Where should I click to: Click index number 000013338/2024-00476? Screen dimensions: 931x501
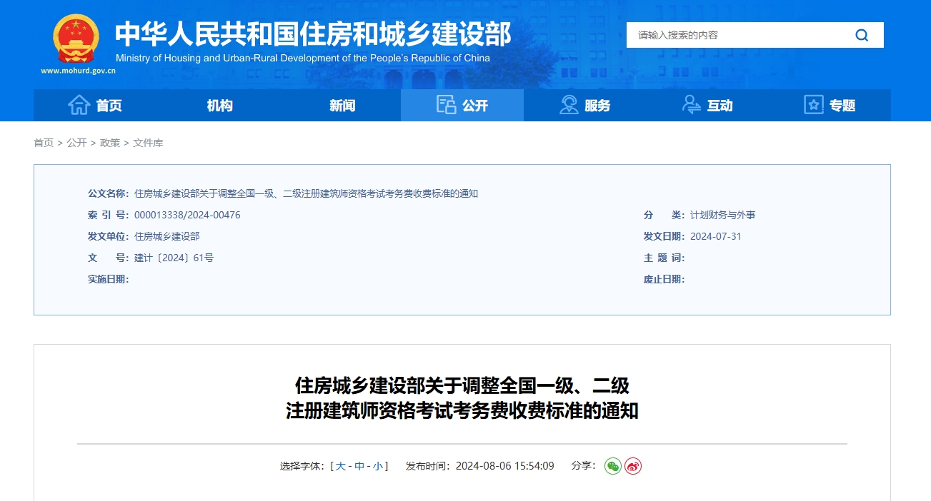pyautogui.click(x=187, y=215)
